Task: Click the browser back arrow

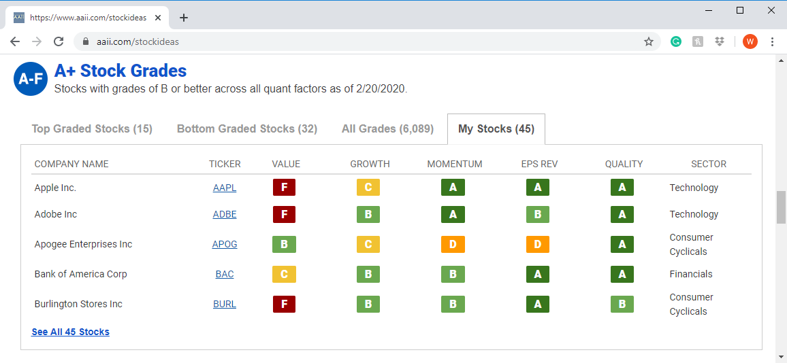Action: click(x=15, y=41)
